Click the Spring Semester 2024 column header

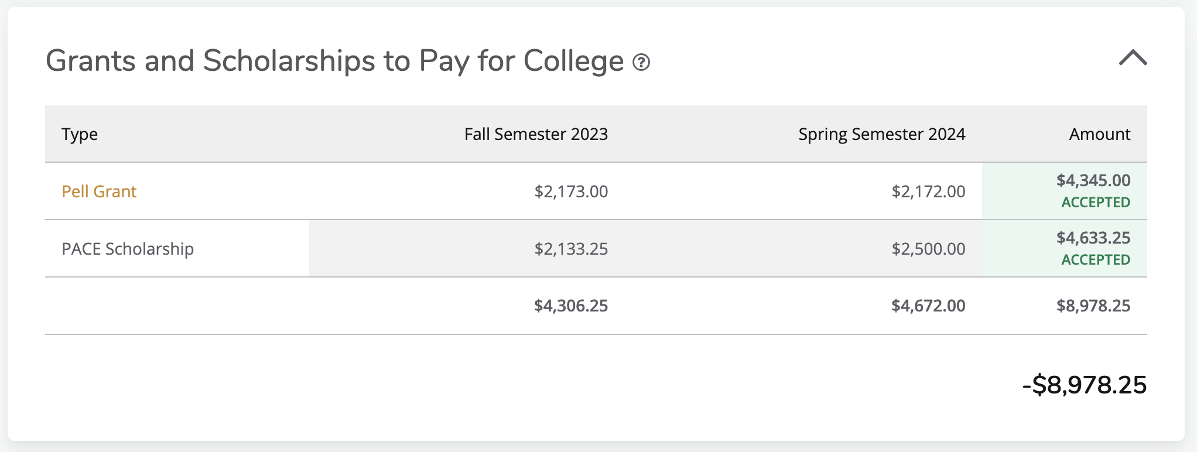pyautogui.click(x=881, y=134)
